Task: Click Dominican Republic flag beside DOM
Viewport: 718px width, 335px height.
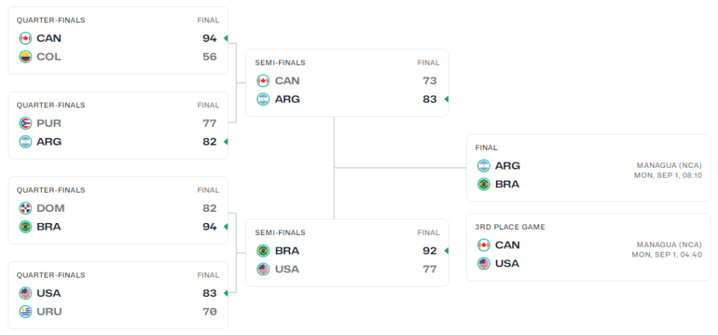Action: pos(25,208)
